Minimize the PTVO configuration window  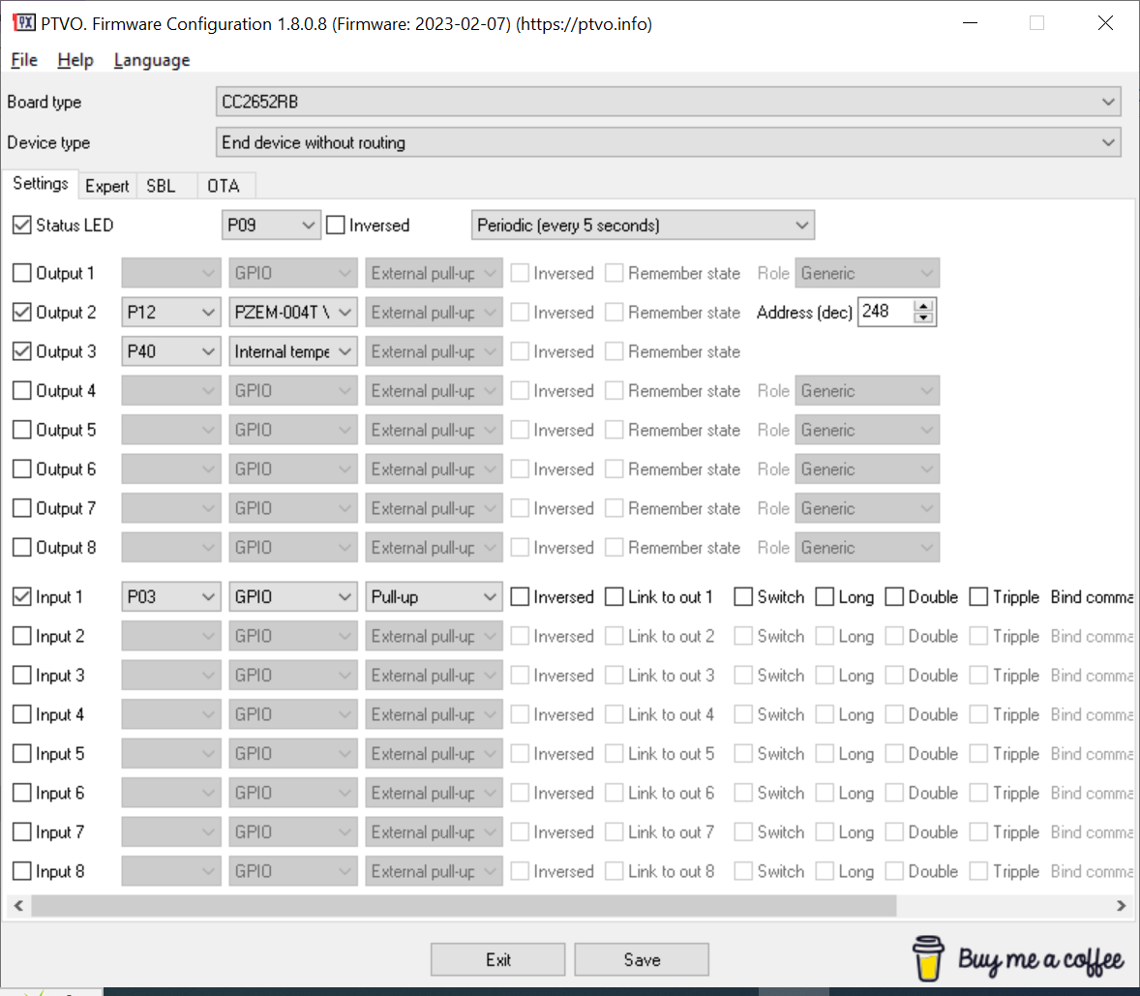[970, 23]
